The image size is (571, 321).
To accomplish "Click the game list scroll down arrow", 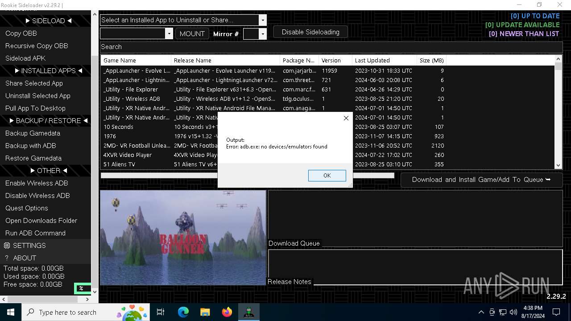I will 558,165.
